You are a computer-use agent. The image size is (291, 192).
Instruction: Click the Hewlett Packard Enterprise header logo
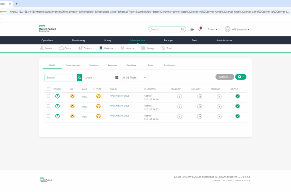tap(47, 29)
